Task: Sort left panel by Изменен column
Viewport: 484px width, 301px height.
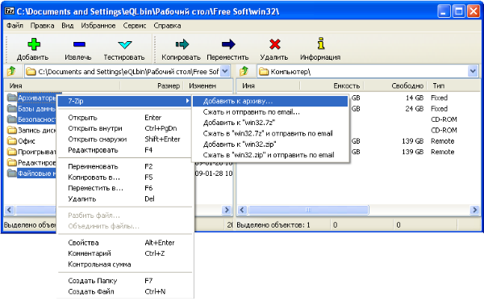Action: (x=208, y=86)
